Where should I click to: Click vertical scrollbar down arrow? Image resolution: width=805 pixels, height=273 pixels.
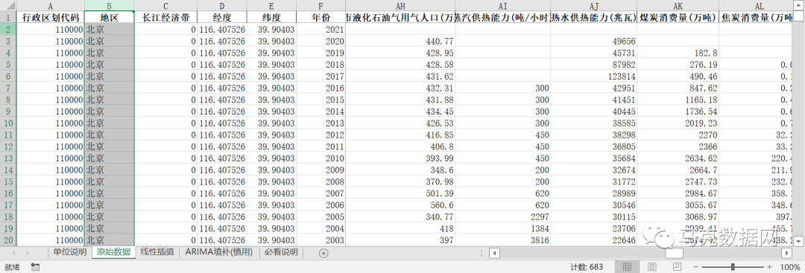pos(799,240)
